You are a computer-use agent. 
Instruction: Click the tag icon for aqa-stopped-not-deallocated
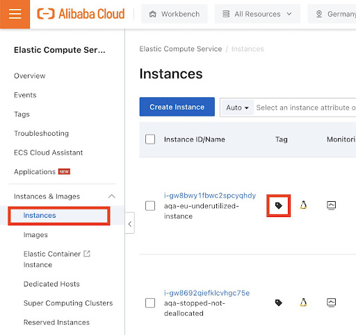(278, 302)
